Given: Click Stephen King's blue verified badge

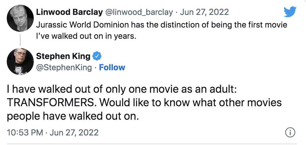Looking at the screenshot, I should (97, 56).
